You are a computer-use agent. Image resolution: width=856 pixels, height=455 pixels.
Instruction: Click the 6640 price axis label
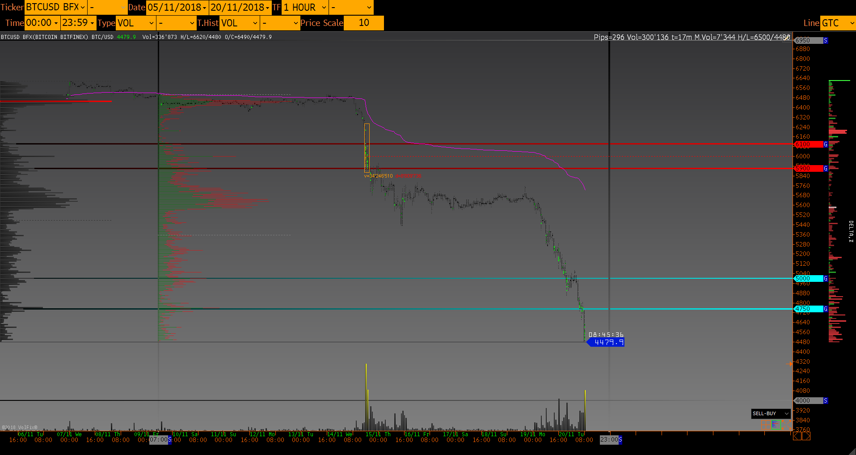point(802,78)
